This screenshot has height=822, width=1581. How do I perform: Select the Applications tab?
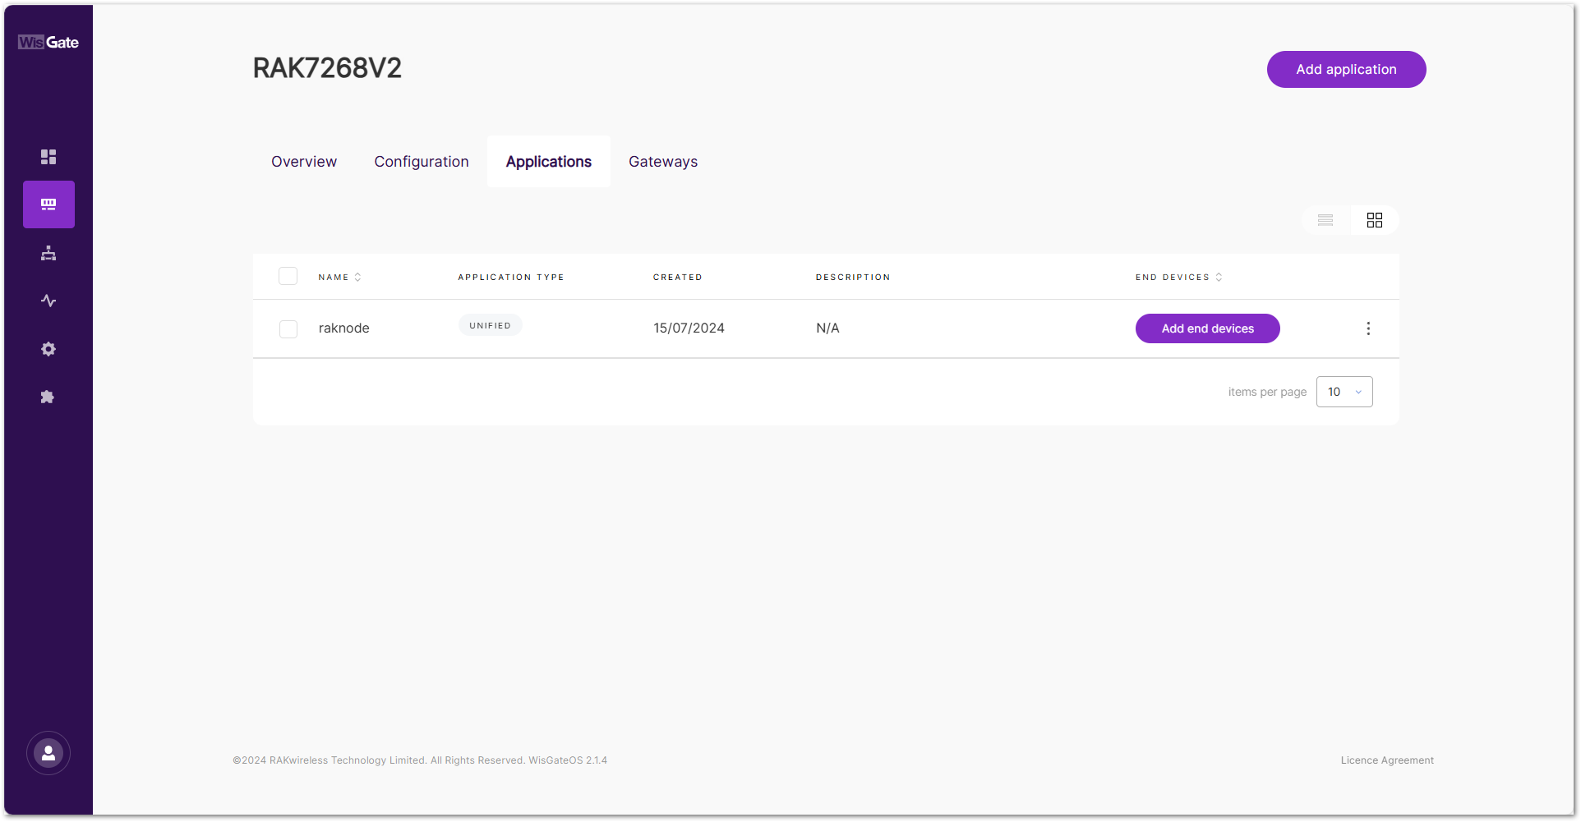(549, 162)
